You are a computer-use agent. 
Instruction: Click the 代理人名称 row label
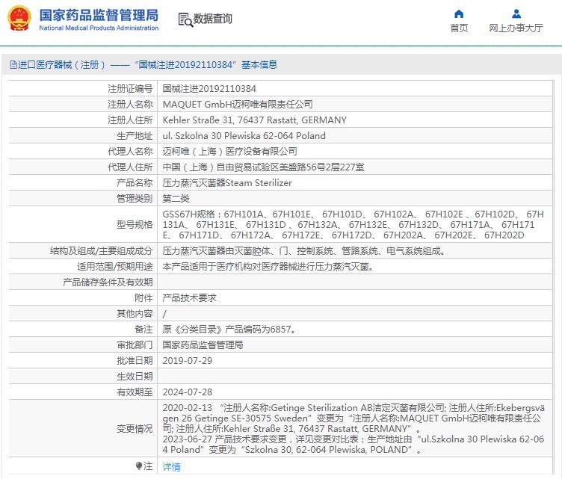pos(131,152)
